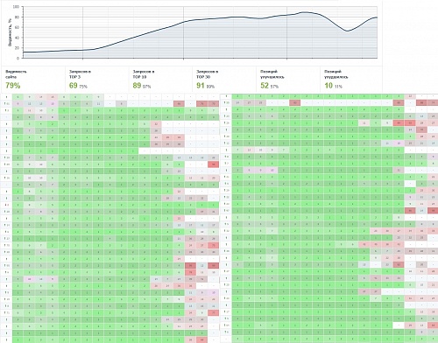Click the 57% figure beside improved positions
Screen dimensions: 438x343
[x=274, y=87]
